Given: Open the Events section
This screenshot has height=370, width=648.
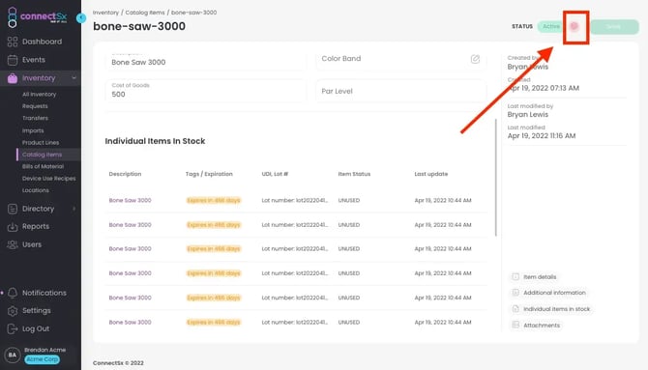Looking at the screenshot, I should (x=34, y=60).
